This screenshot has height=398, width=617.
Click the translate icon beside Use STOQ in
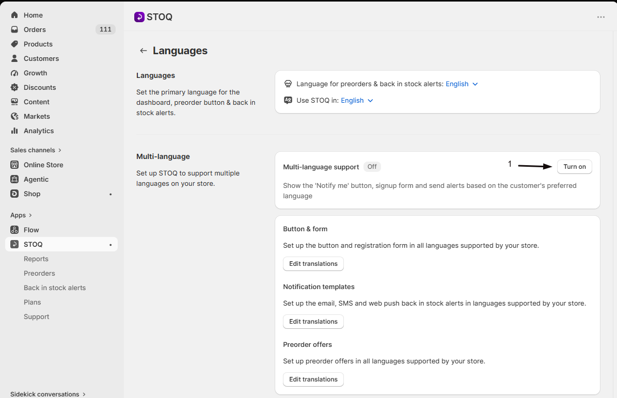click(288, 100)
